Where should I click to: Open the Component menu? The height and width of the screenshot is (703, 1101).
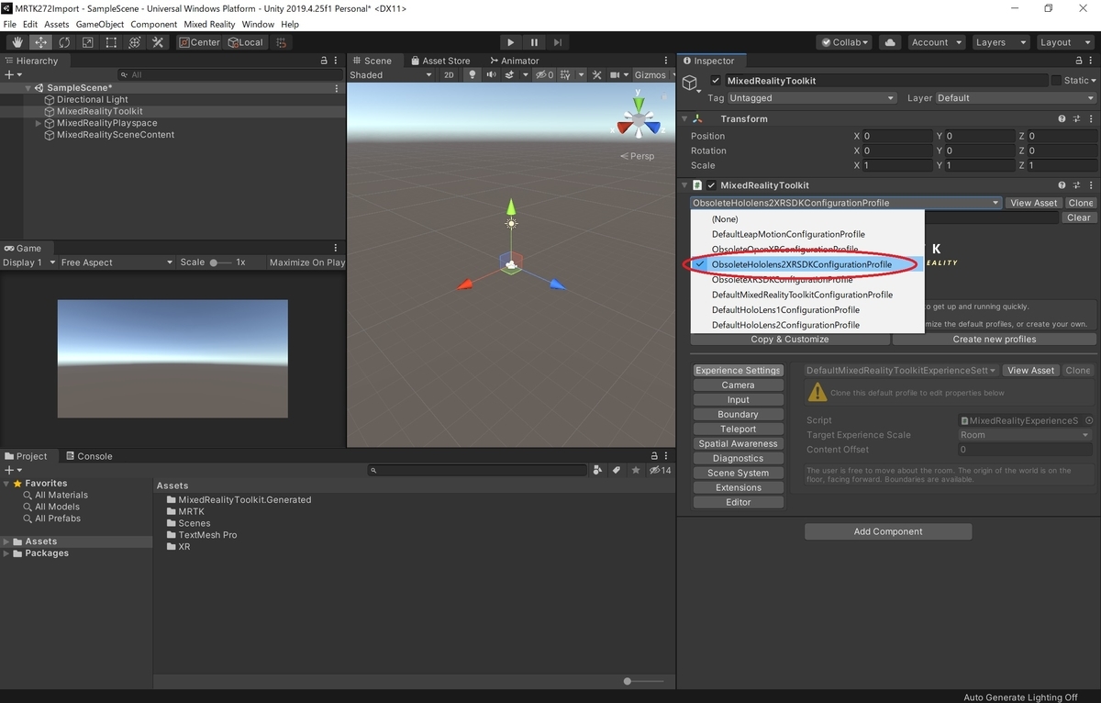coord(154,24)
